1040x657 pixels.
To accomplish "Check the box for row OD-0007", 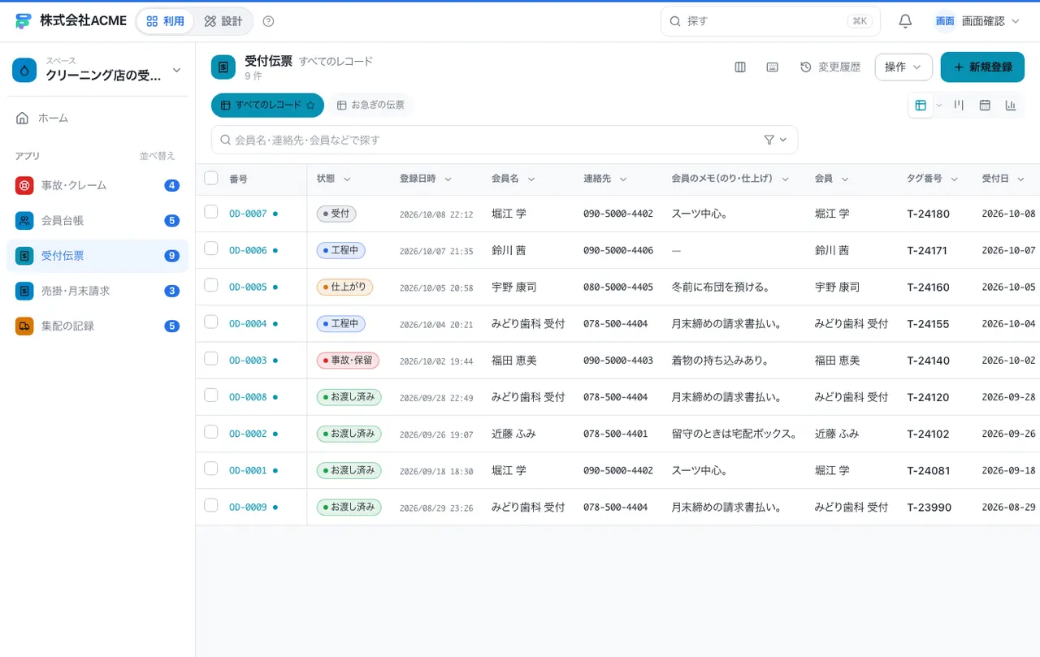I will point(211,212).
